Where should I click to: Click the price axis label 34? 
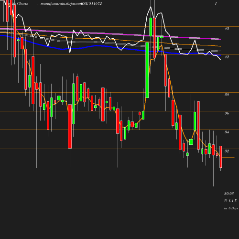pyautogui.click(x=227, y=132)
